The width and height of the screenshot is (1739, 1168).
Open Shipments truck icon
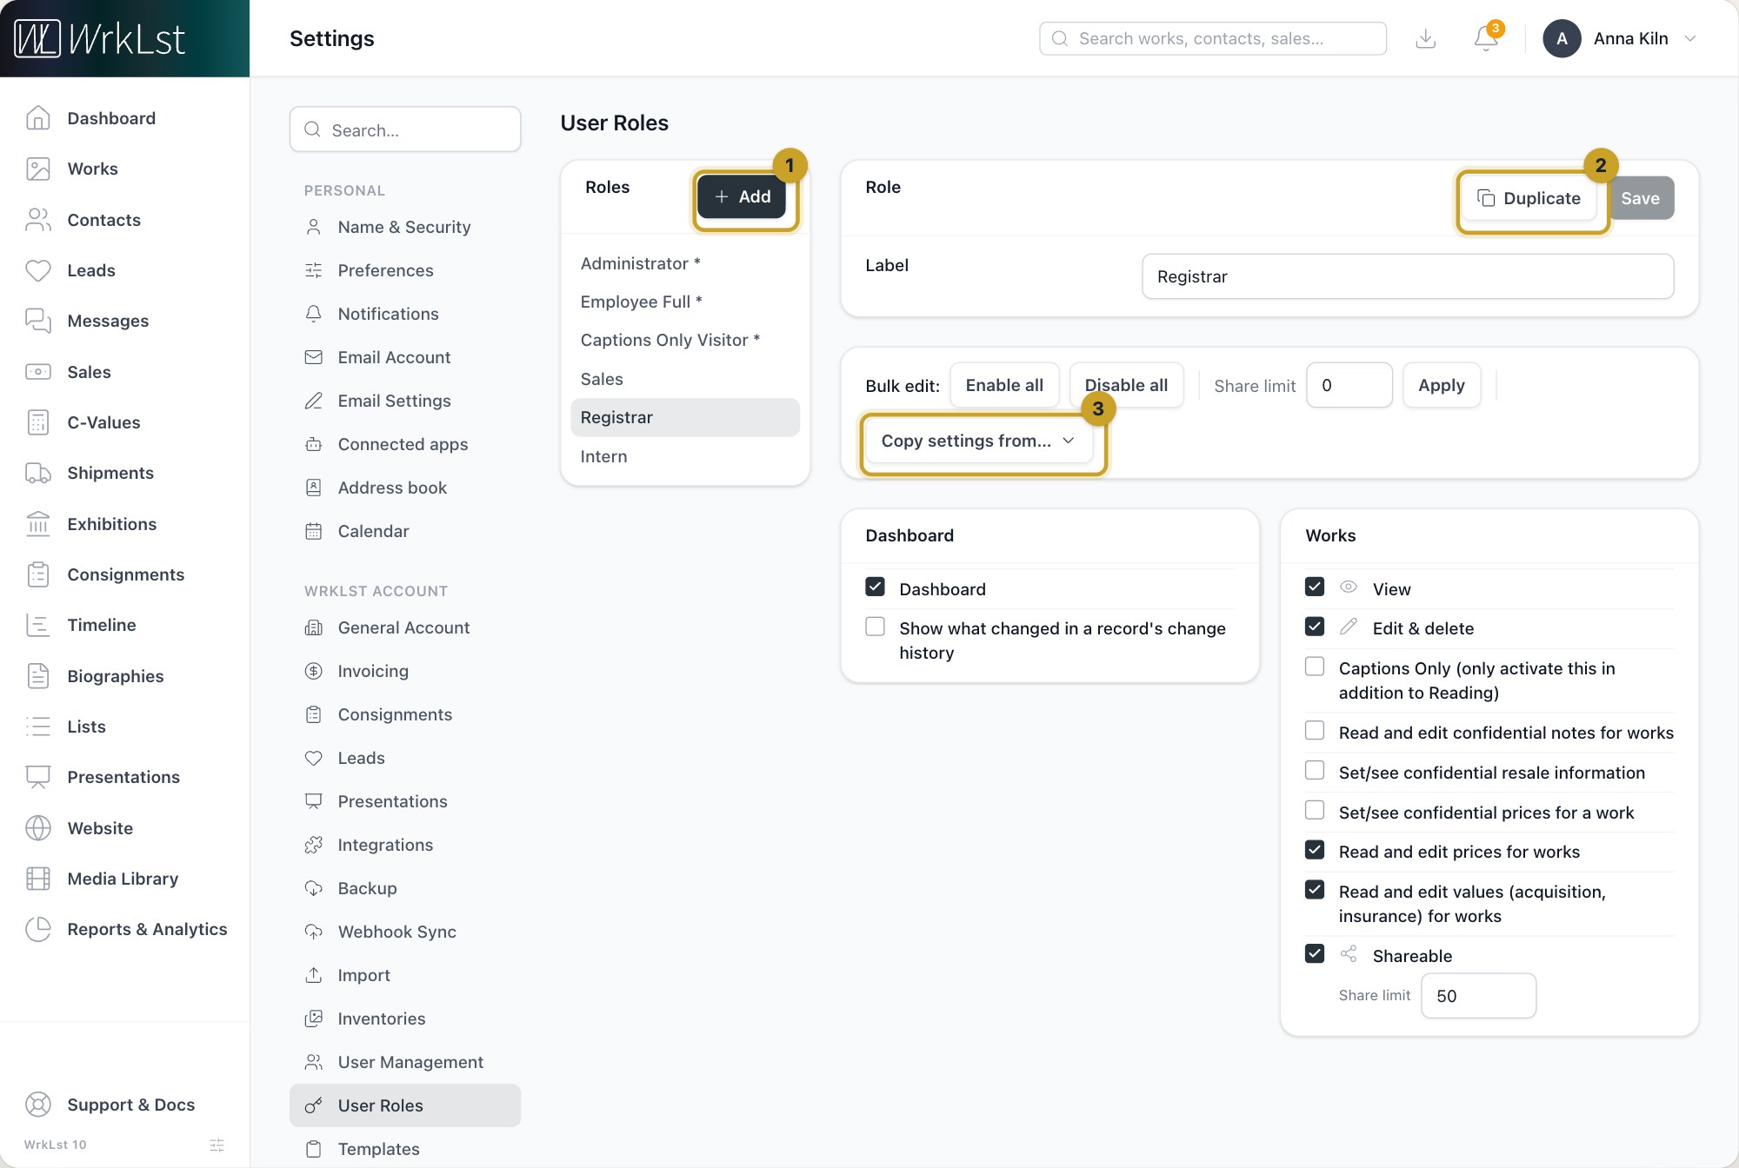pyautogui.click(x=38, y=473)
